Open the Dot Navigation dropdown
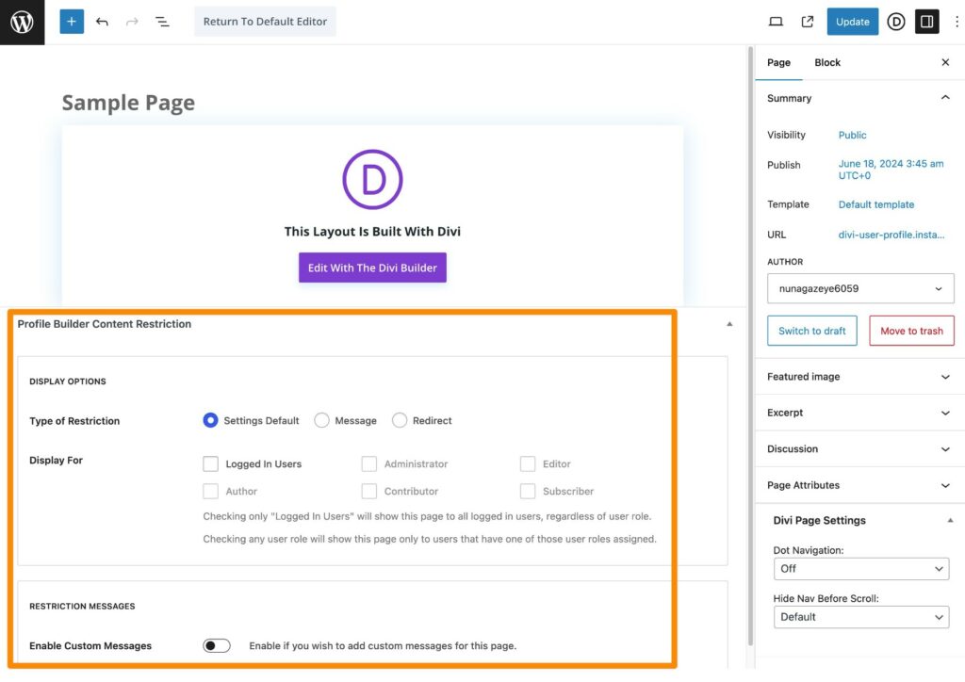The width and height of the screenshot is (965, 682). (x=861, y=569)
